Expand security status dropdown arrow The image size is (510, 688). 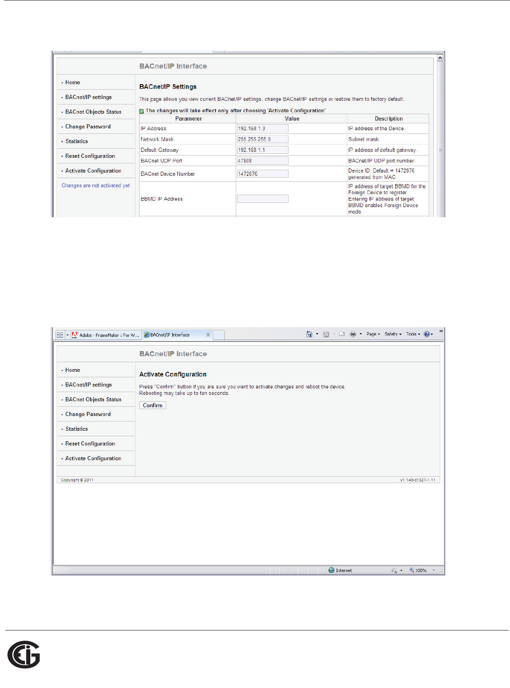(401, 571)
